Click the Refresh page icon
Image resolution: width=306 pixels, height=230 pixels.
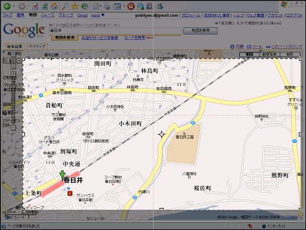tap(45, 7)
